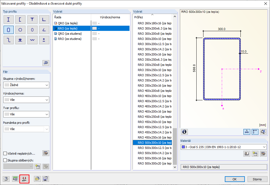This screenshot has height=185, width=270.
Task: Select the RRO (za tepla) series row
Action: [91, 28]
